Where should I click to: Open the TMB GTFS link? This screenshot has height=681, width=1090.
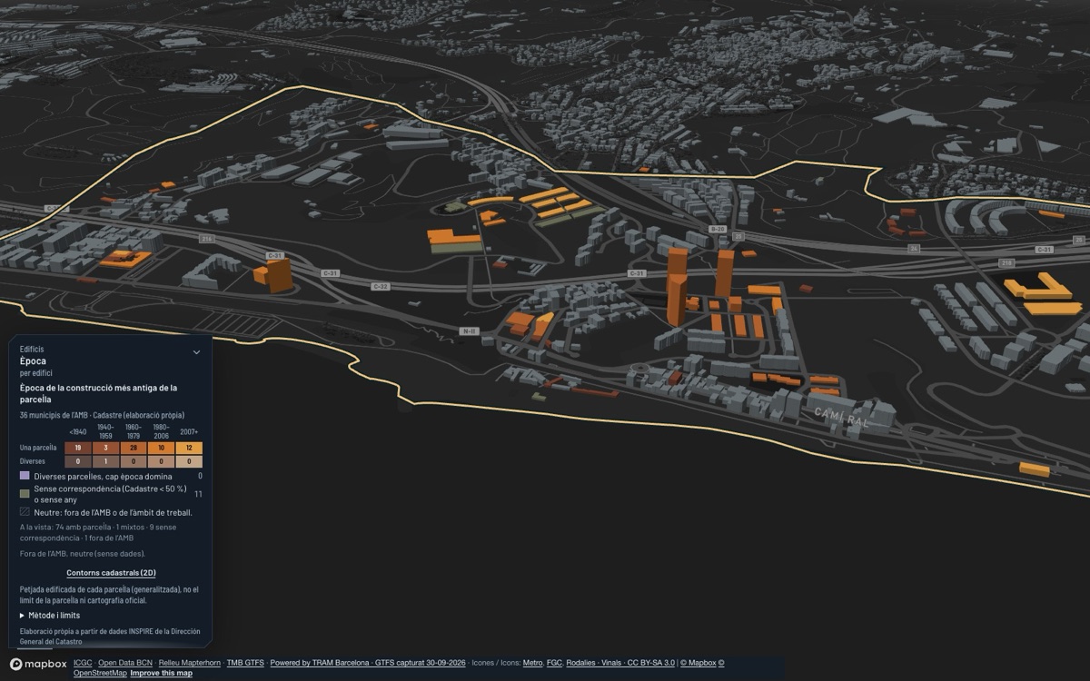(245, 663)
